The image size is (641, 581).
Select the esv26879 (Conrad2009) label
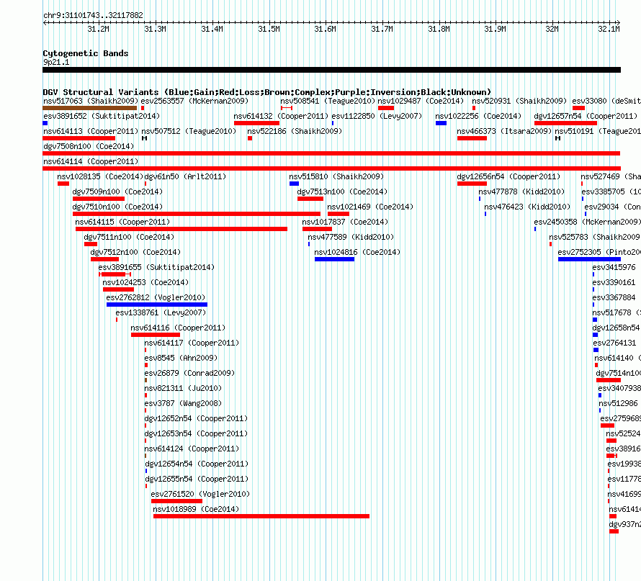click(189, 373)
